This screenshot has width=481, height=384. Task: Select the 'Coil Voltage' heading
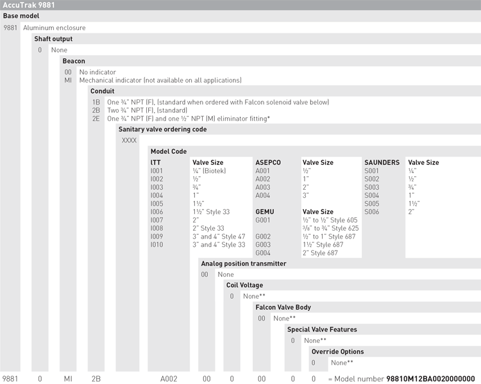point(244,285)
